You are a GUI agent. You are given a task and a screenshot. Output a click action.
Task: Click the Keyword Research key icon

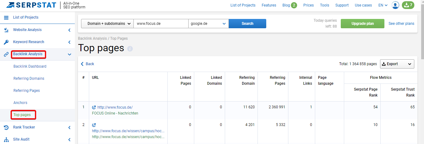(x=6, y=42)
